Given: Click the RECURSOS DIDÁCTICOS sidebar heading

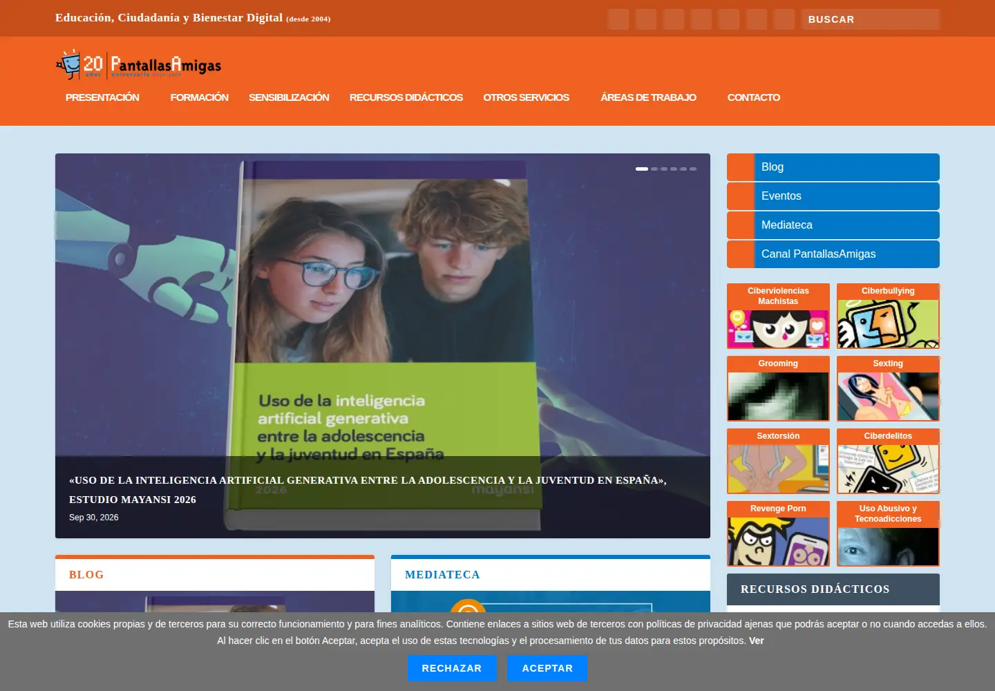Looking at the screenshot, I should 815,589.
